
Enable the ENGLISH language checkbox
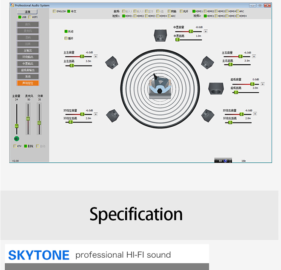tap(54, 11)
